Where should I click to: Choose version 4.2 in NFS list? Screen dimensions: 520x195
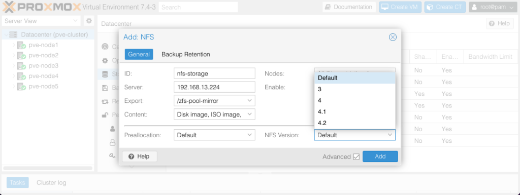pos(355,123)
